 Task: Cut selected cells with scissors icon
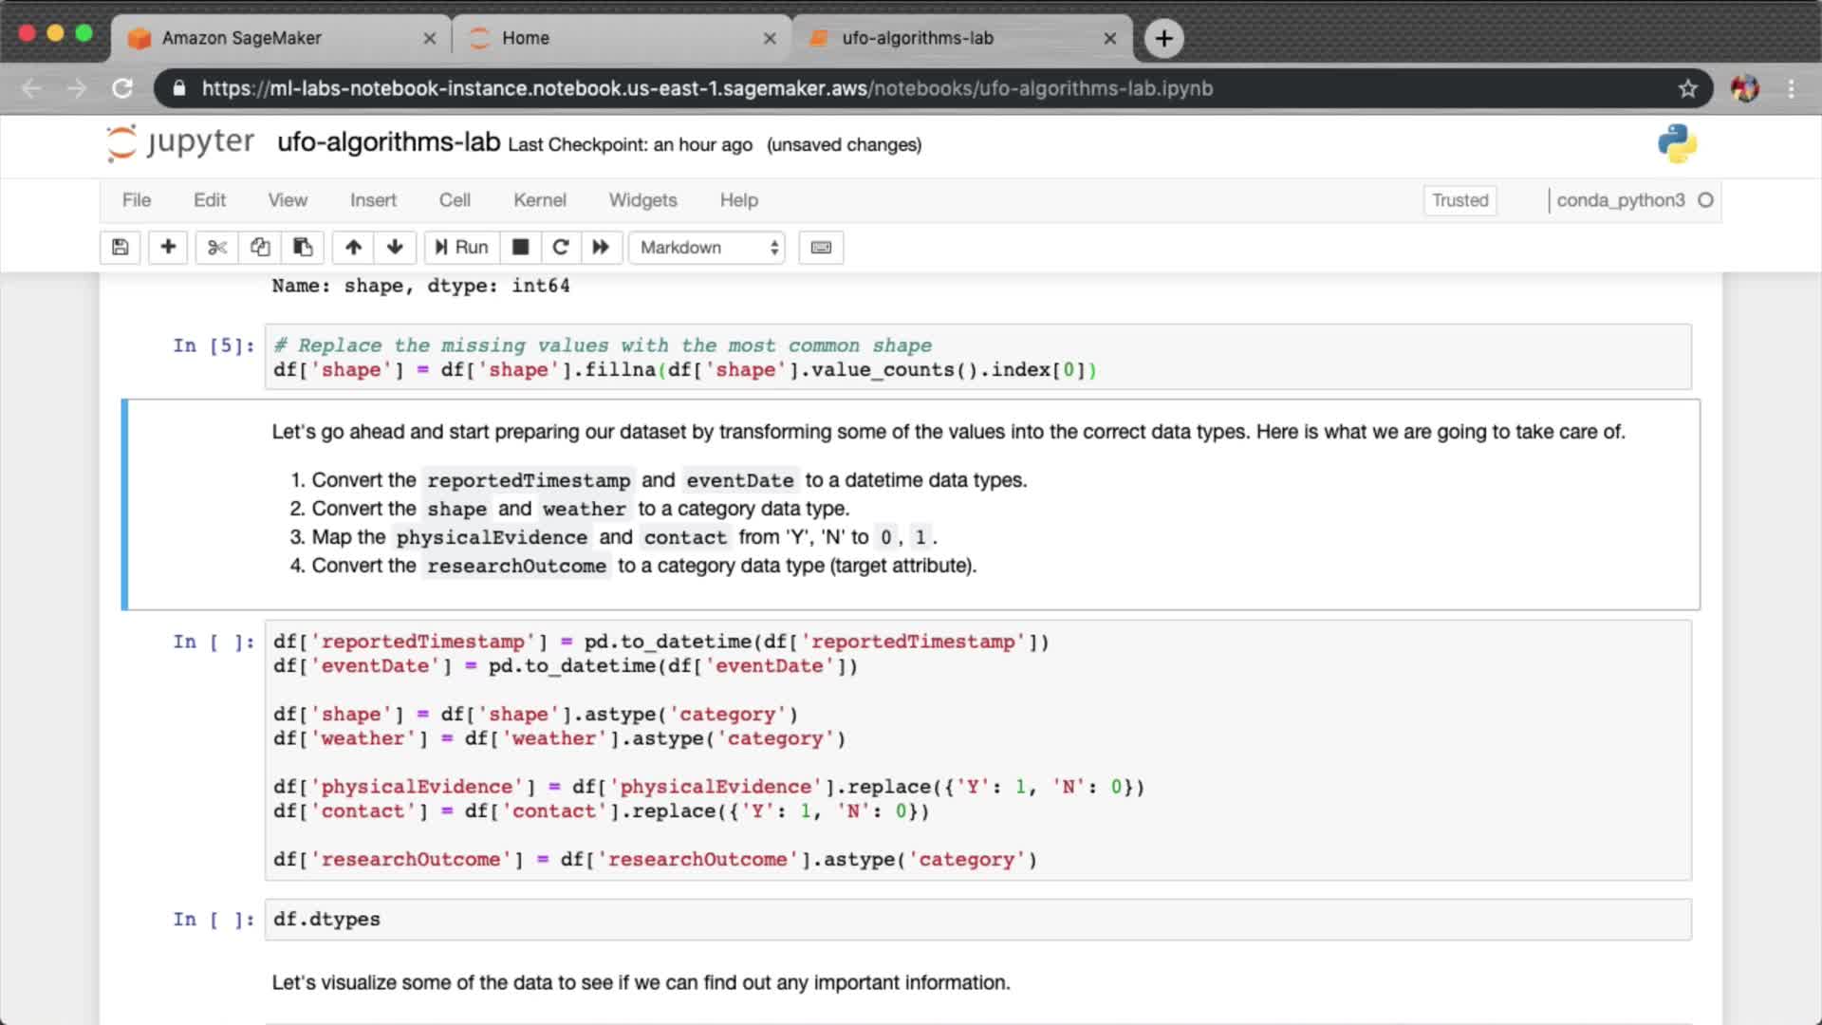[x=217, y=248]
